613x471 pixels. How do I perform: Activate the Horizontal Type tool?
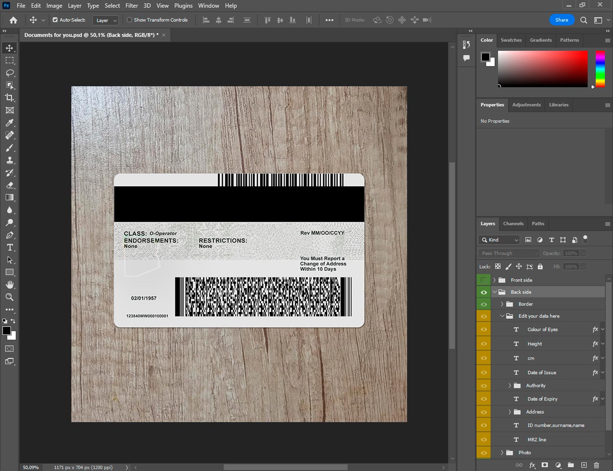pyautogui.click(x=9, y=247)
